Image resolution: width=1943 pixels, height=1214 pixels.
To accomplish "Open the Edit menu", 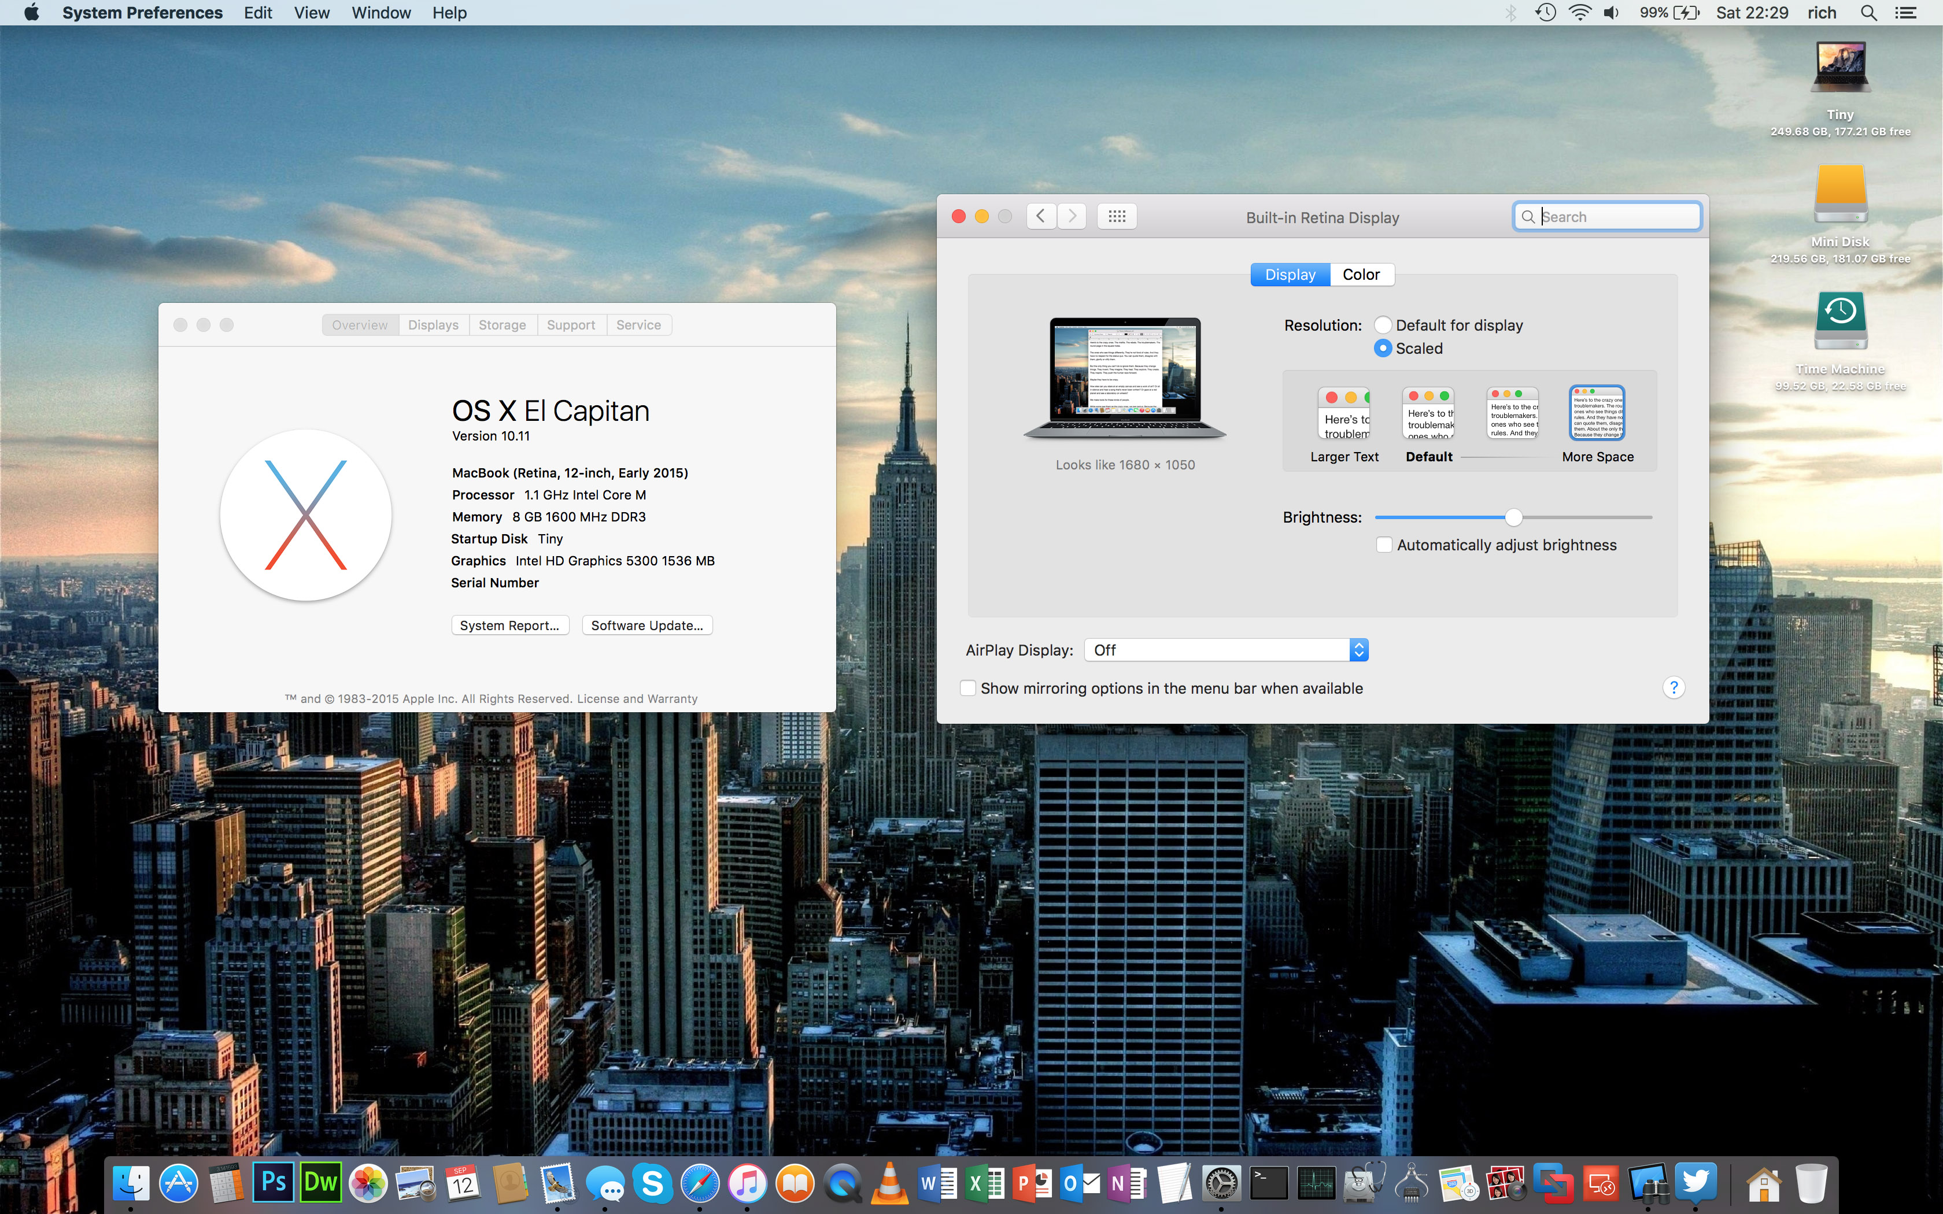I will point(258,13).
